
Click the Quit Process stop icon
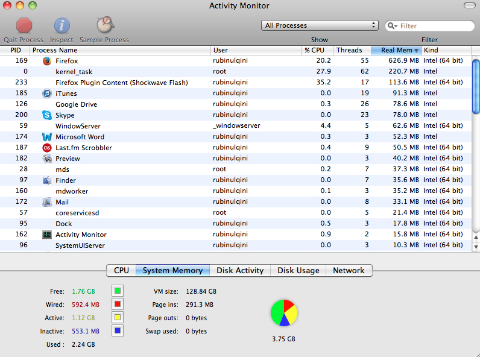pyautogui.click(x=24, y=25)
